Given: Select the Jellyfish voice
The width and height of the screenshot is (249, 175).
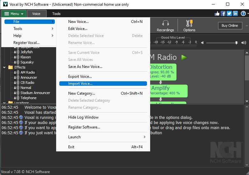Looking at the screenshot, I should coord(26,52).
